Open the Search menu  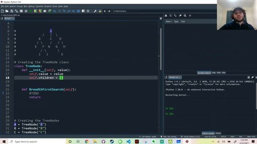tap(12, 6)
